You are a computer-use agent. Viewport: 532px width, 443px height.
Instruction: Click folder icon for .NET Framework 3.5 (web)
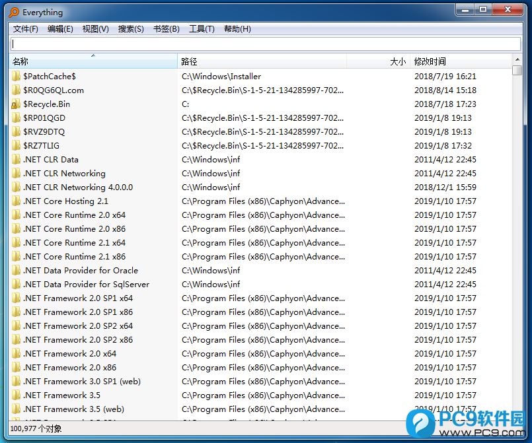pyautogui.click(x=16, y=409)
